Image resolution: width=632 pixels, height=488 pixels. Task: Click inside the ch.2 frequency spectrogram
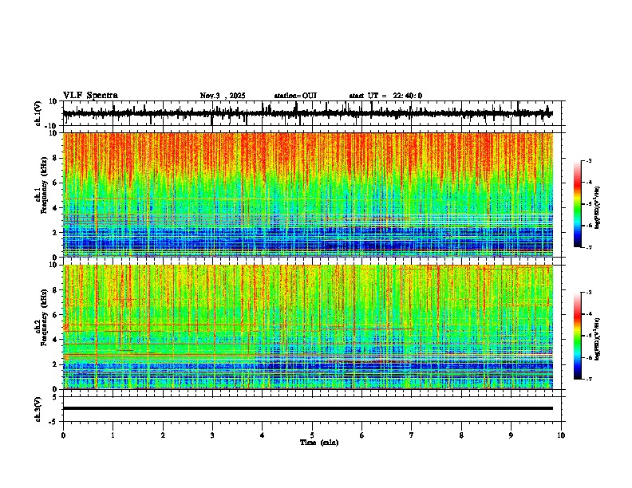click(x=308, y=327)
